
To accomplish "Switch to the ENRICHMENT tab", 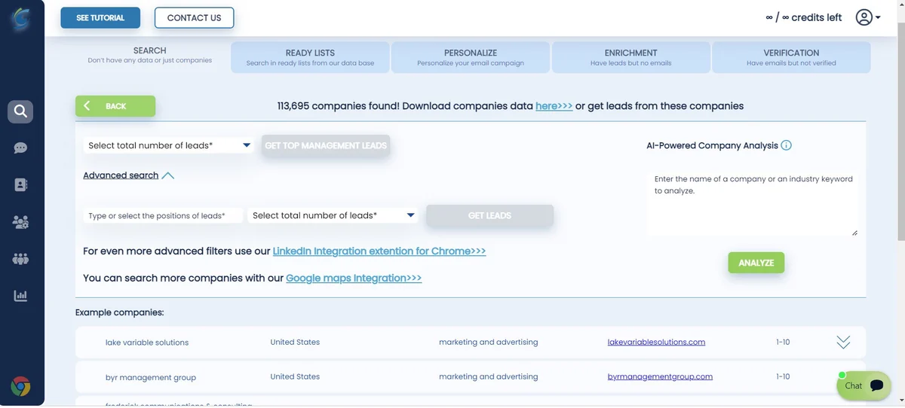I will pos(630,57).
